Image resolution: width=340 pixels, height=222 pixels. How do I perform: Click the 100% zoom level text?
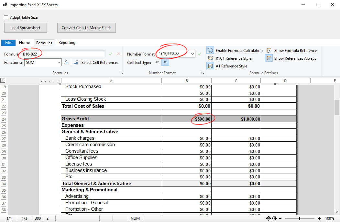(330, 218)
